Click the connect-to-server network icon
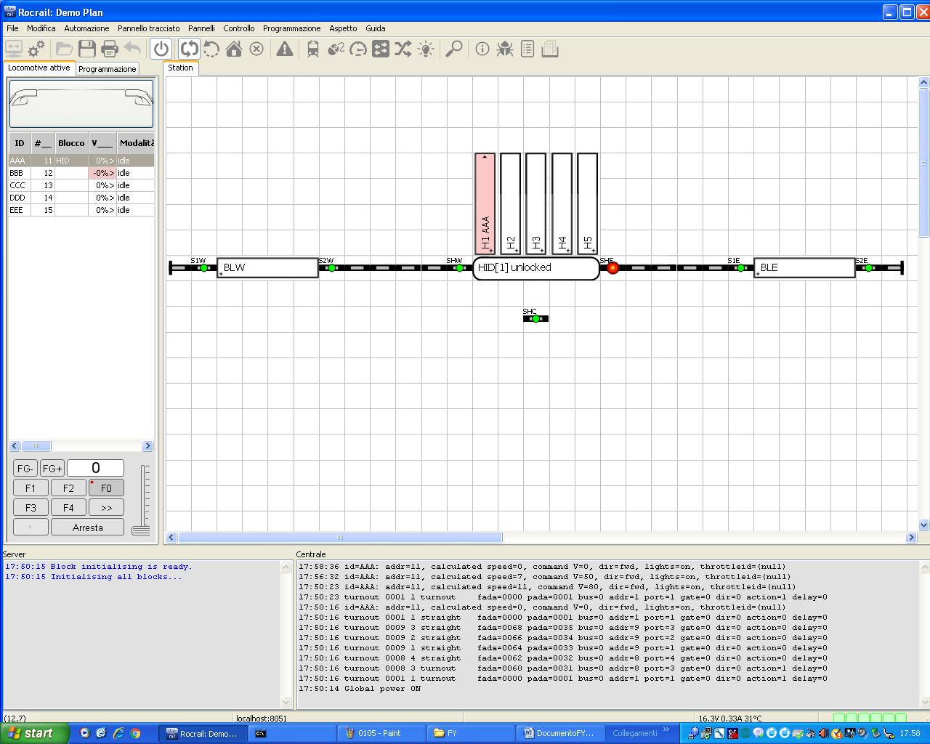930x744 pixels. click(x=13, y=49)
